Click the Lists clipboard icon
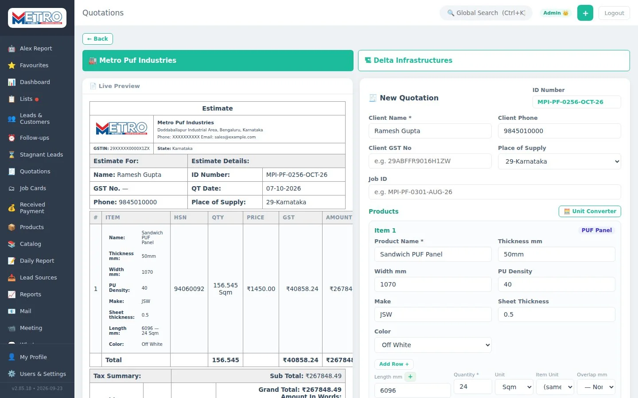Screen dimensions: 638x398 point(12,99)
